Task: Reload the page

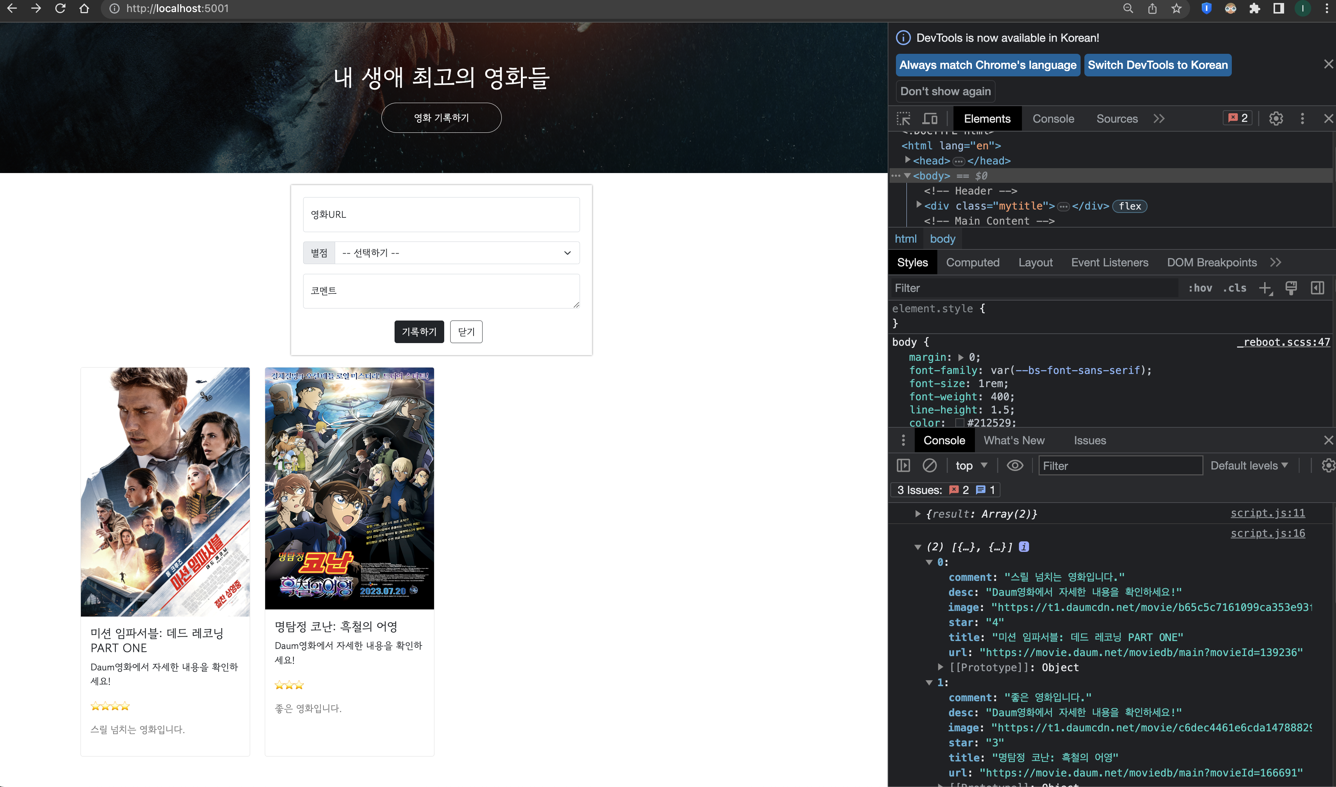Action: point(61,9)
